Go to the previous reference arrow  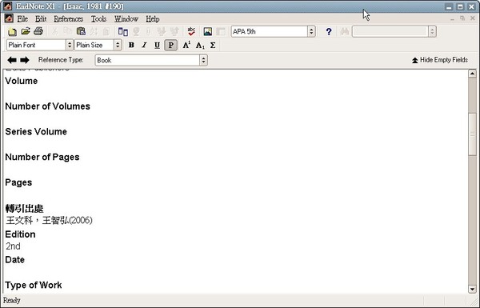(12, 60)
